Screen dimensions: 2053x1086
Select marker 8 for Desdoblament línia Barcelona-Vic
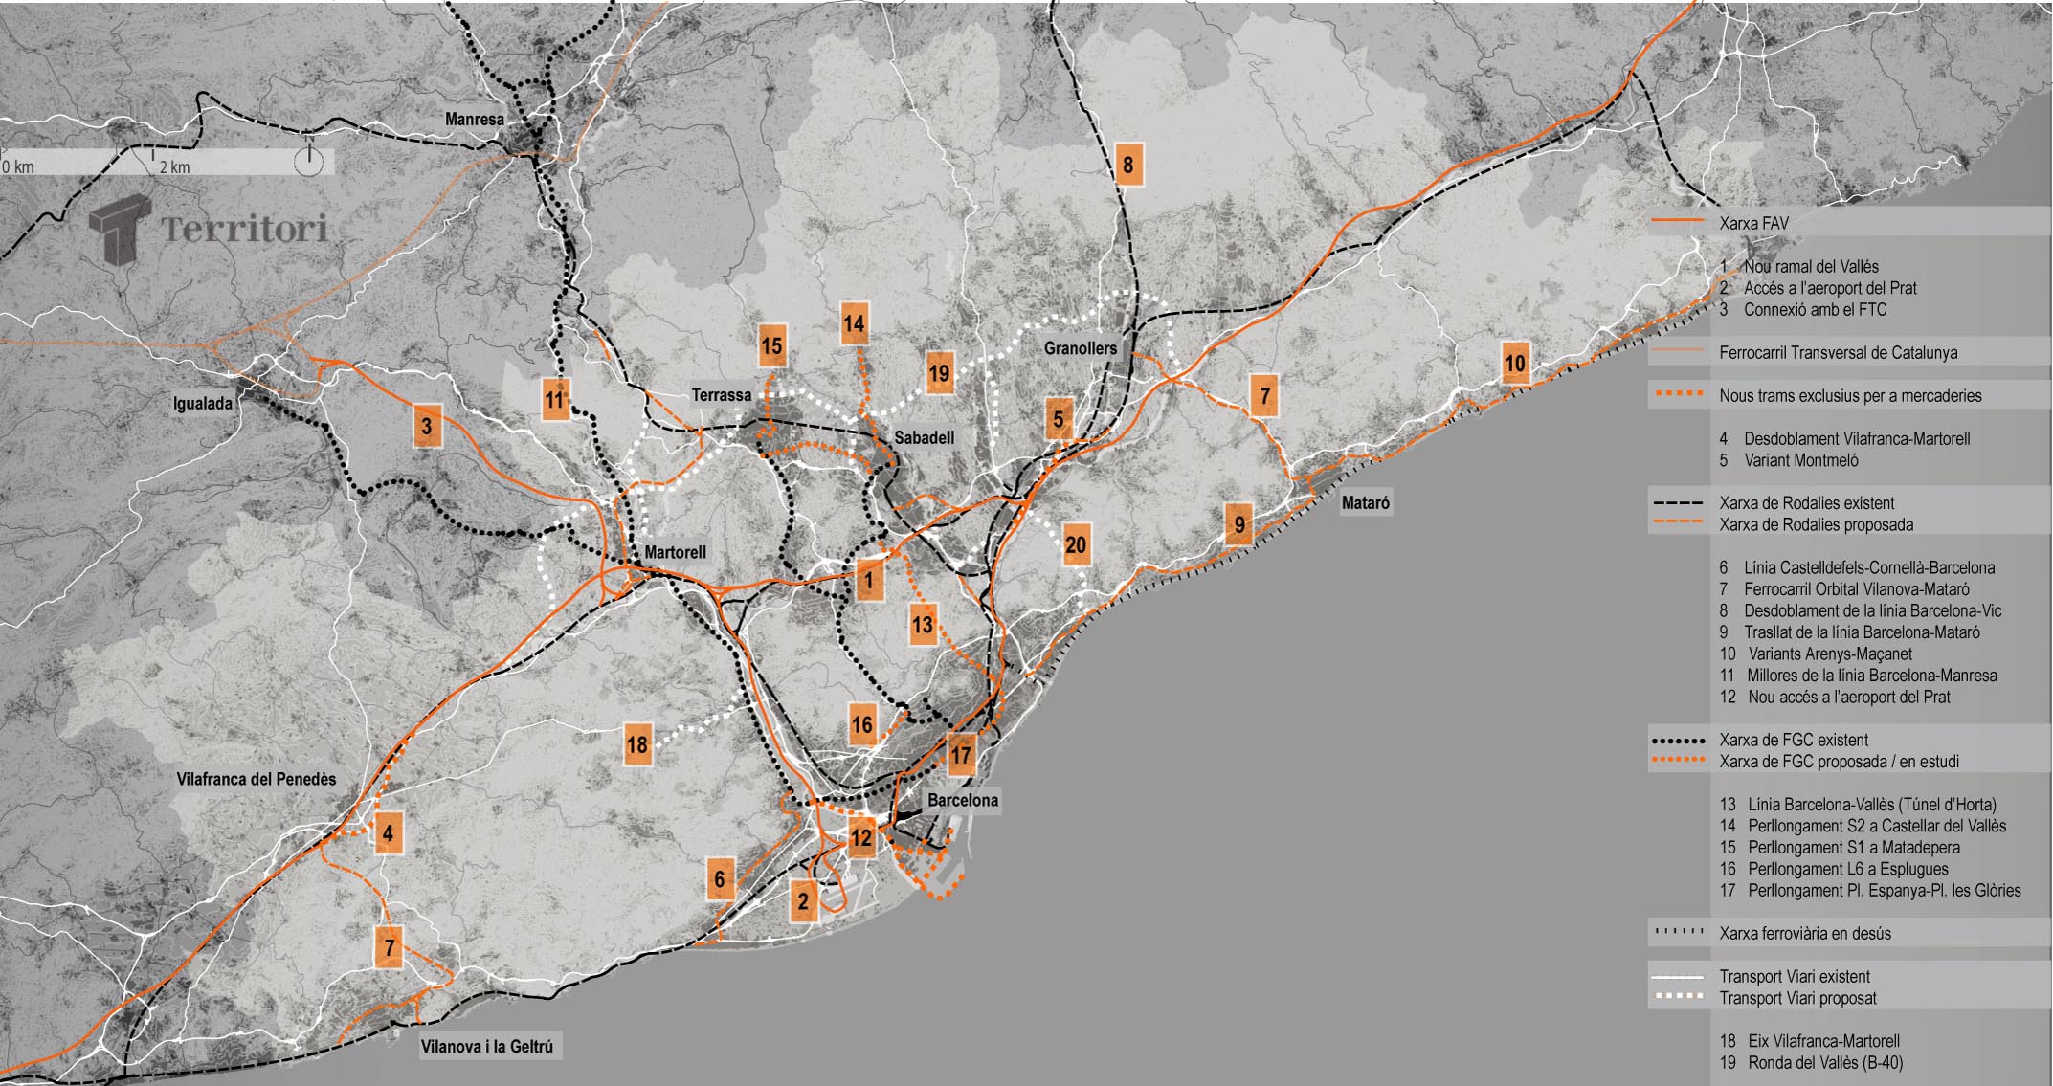[x=1130, y=165]
